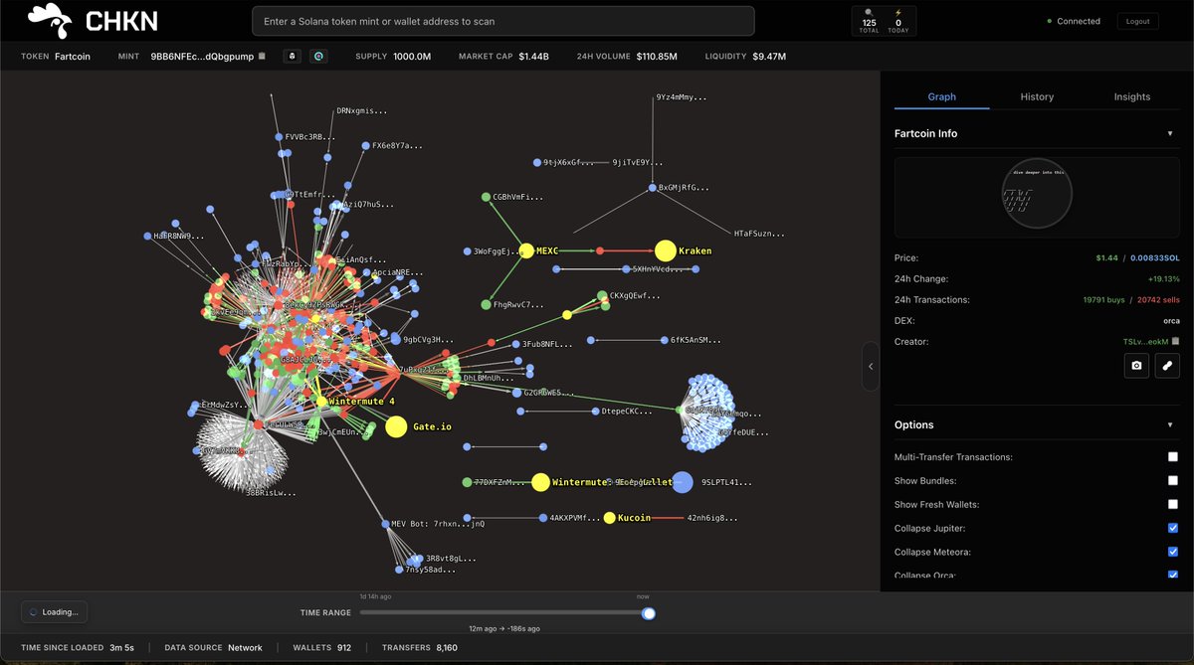Open the pump.fun icon next to mint
Image resolution: width=1194 pixels, height=665 pixels.
[293, 57]
